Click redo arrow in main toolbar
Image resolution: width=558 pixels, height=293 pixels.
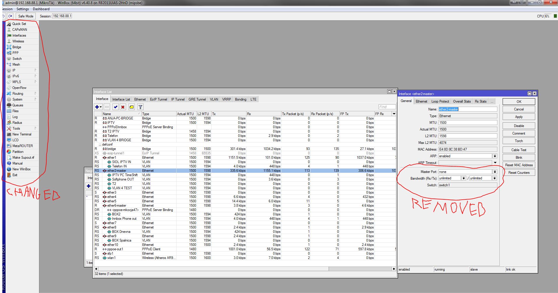[10, 16]
